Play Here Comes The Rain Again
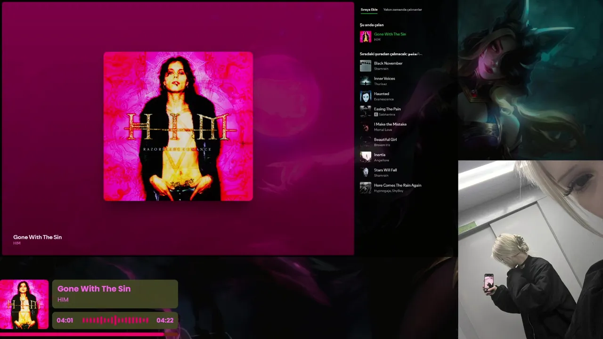This screenshot has width=603, height=339. [398, 185]
